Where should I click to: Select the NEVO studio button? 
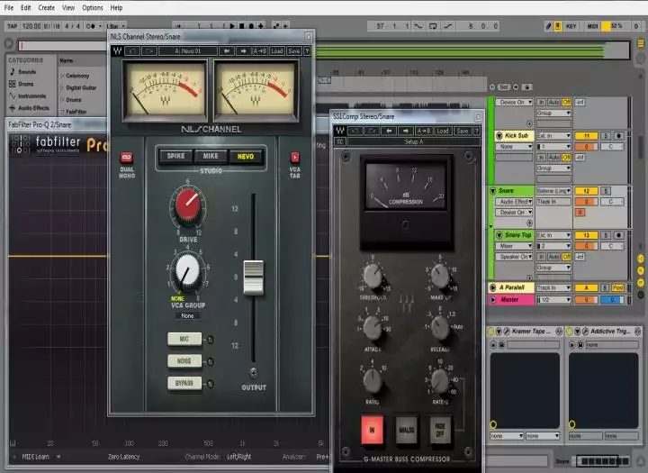coord(246,157)
